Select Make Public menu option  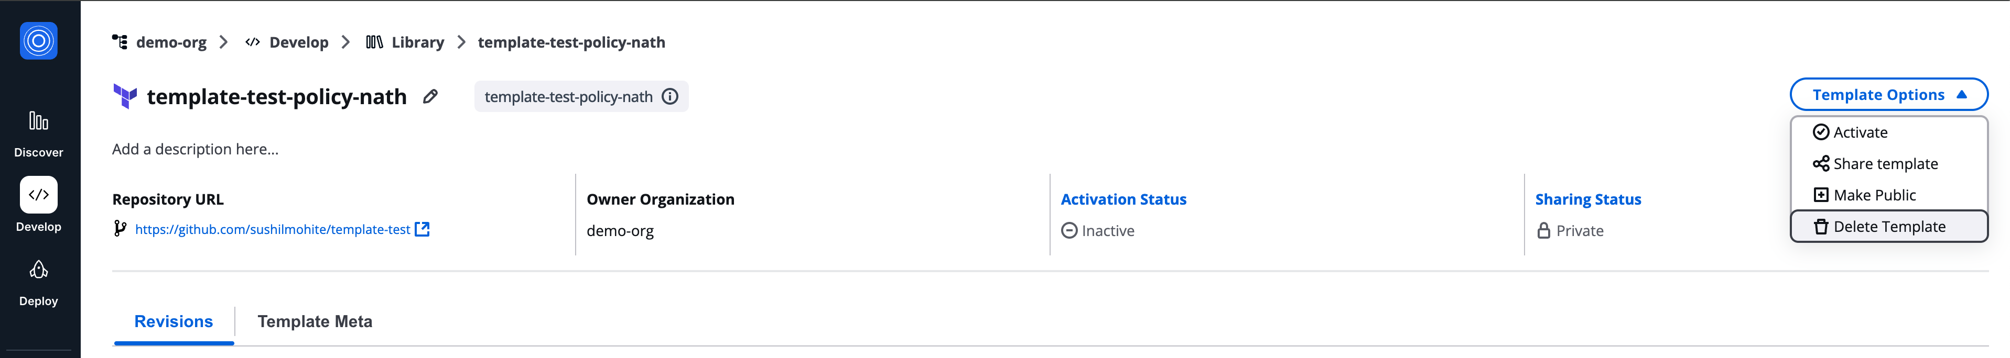pos(1874,195)
